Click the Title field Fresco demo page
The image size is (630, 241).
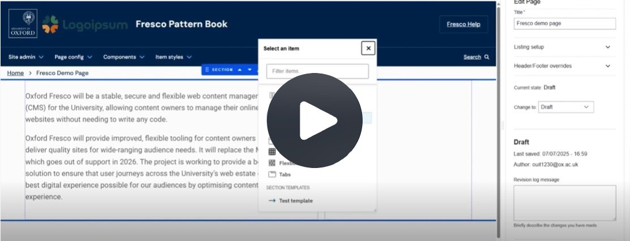pos(564,23)
